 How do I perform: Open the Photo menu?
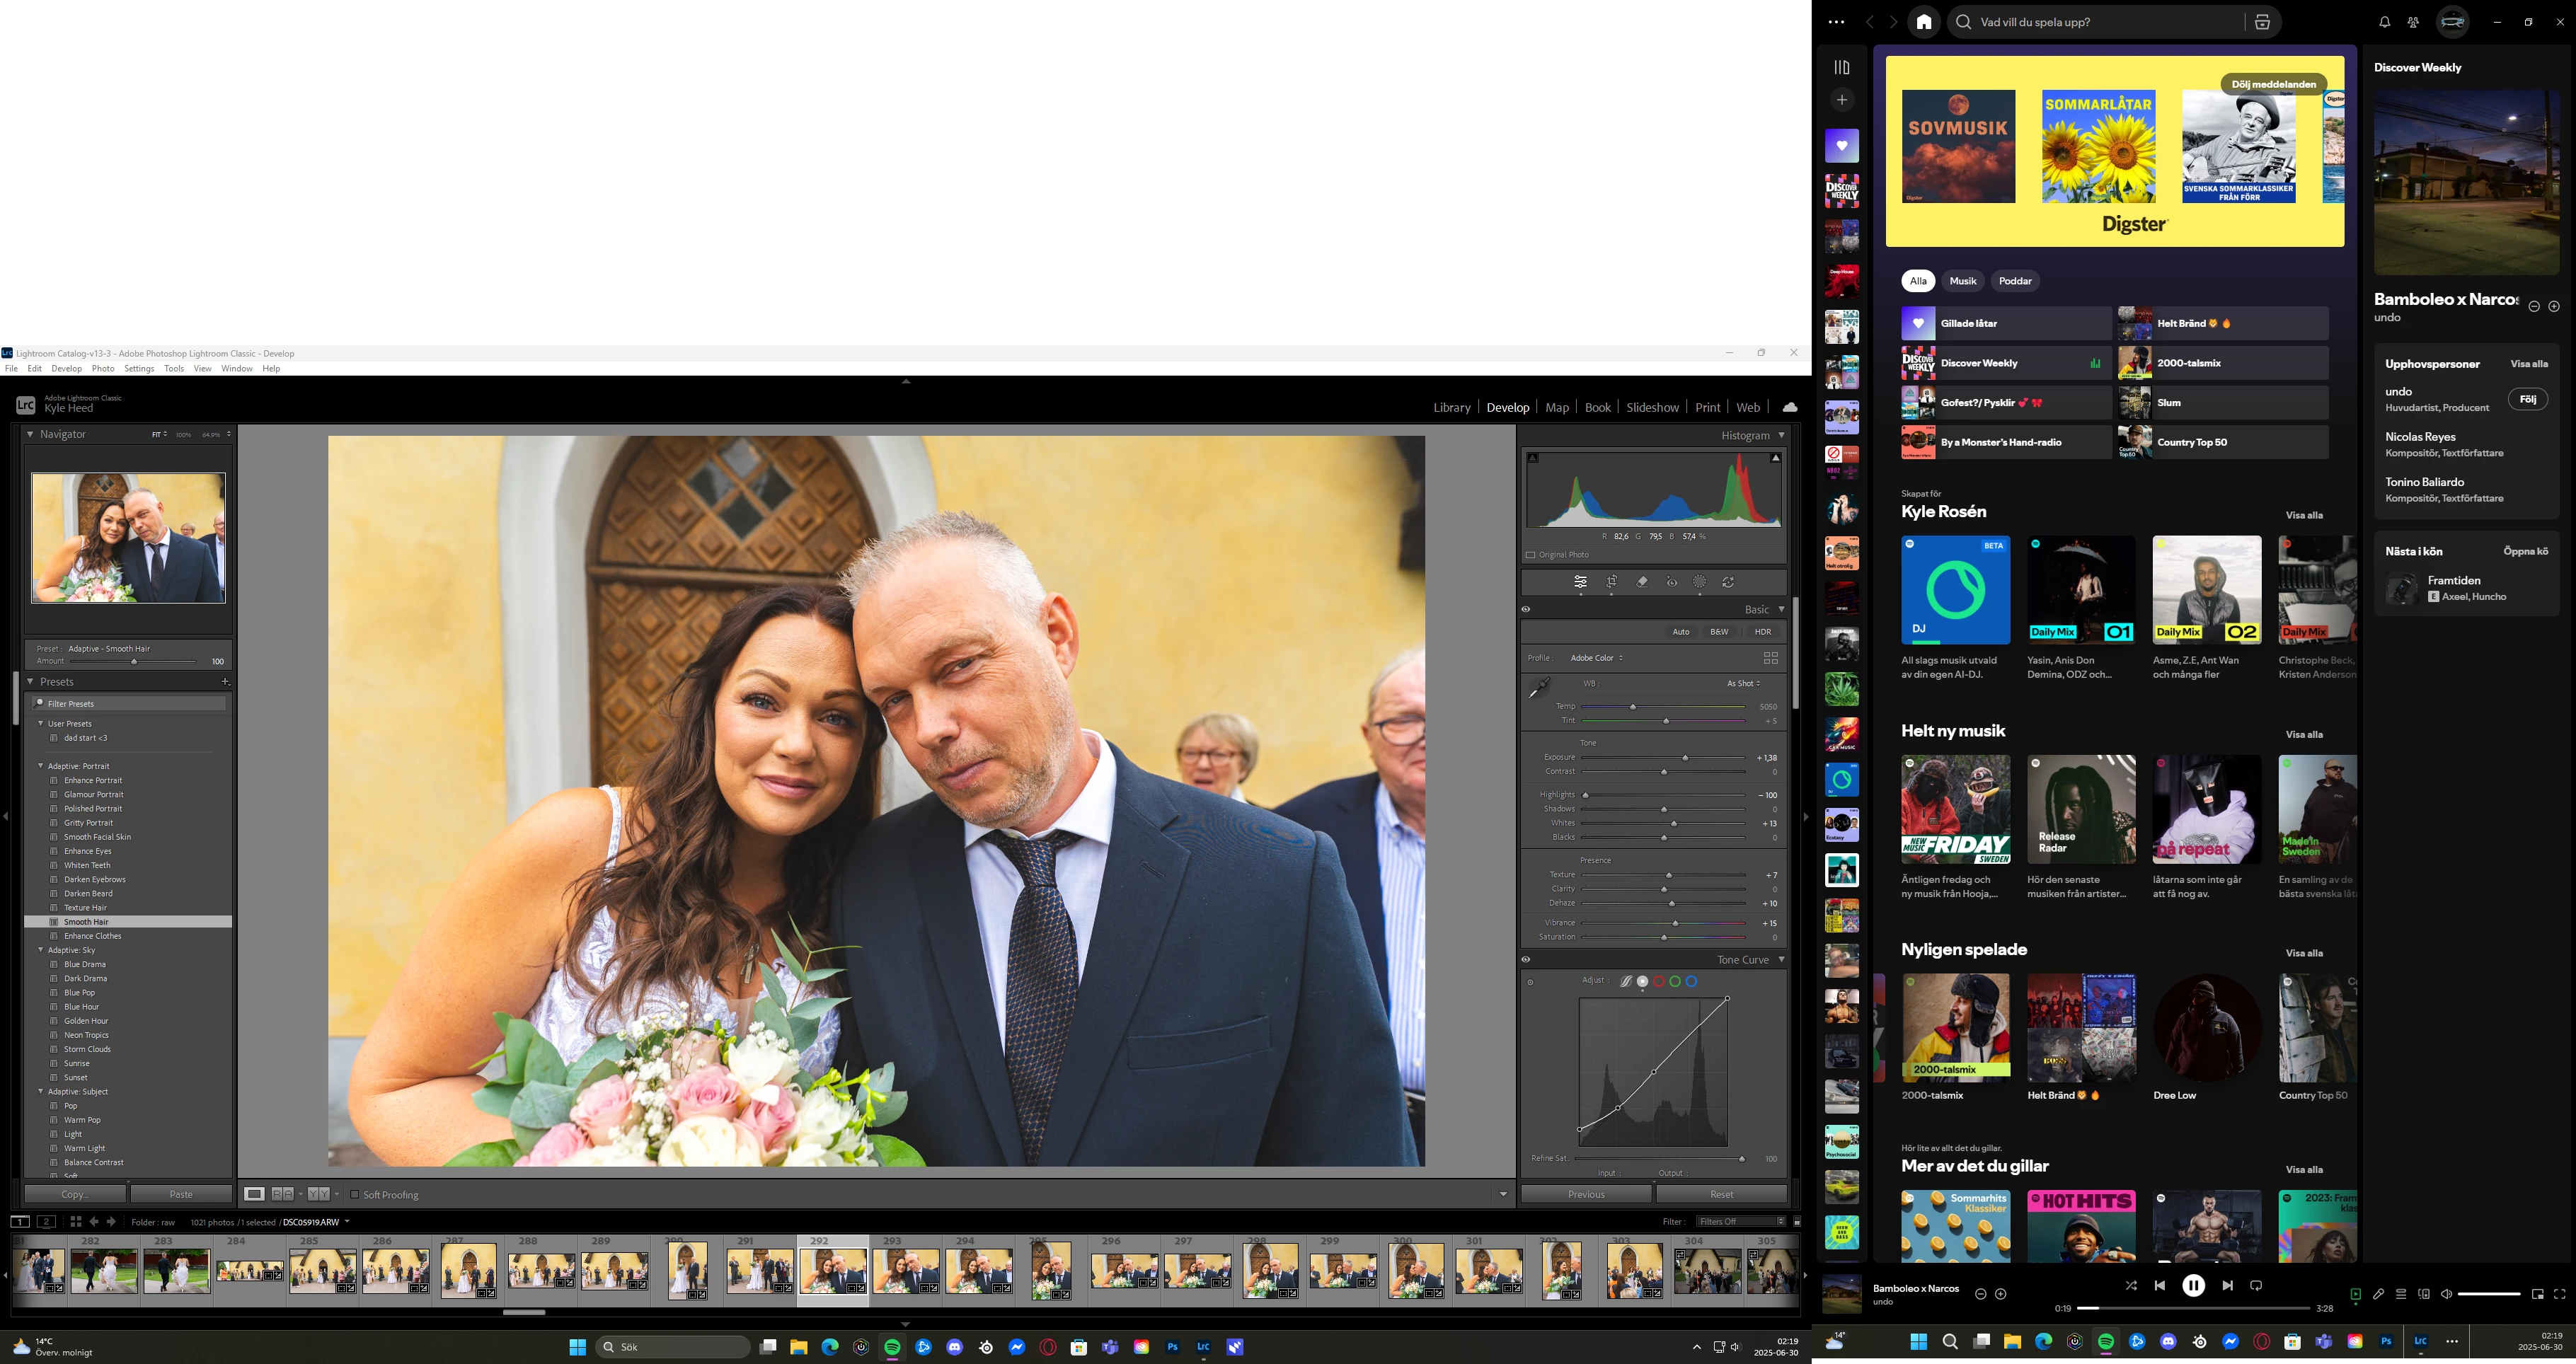tap(103, 369)
